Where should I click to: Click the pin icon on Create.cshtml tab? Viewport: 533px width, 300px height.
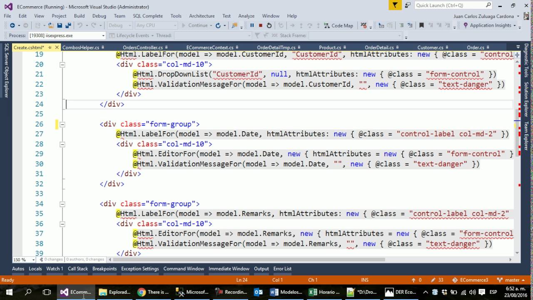tap(49, 47)
